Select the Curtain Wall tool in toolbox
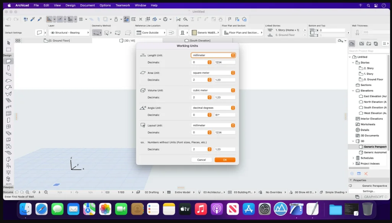 8,114
